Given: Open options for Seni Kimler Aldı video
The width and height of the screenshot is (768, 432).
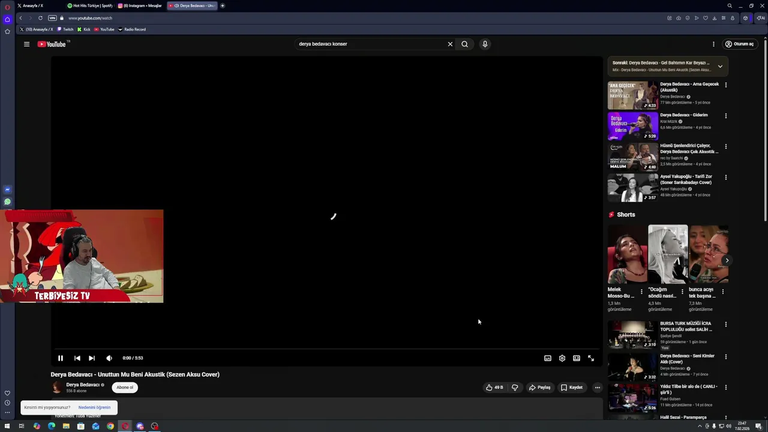Looking at the screenshot, I should [725, 357].
